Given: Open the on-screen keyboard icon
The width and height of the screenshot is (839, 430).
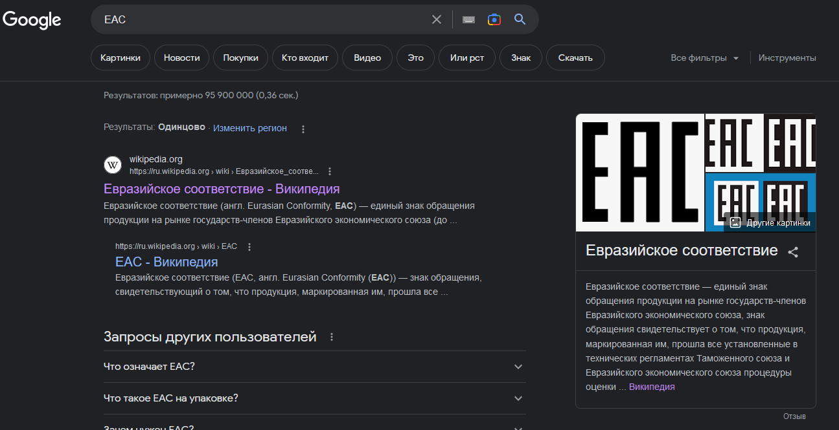Looking at the screenshot, I should [x=468, y=19].
